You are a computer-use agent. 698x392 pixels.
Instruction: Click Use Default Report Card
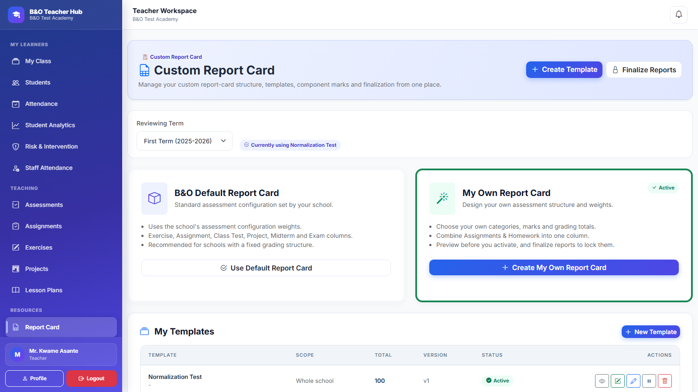pos(266,268)
